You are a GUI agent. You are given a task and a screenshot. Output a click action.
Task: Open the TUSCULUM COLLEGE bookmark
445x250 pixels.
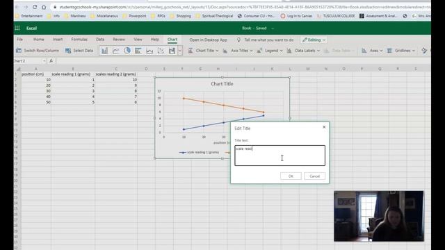click(x=336, y=16)
